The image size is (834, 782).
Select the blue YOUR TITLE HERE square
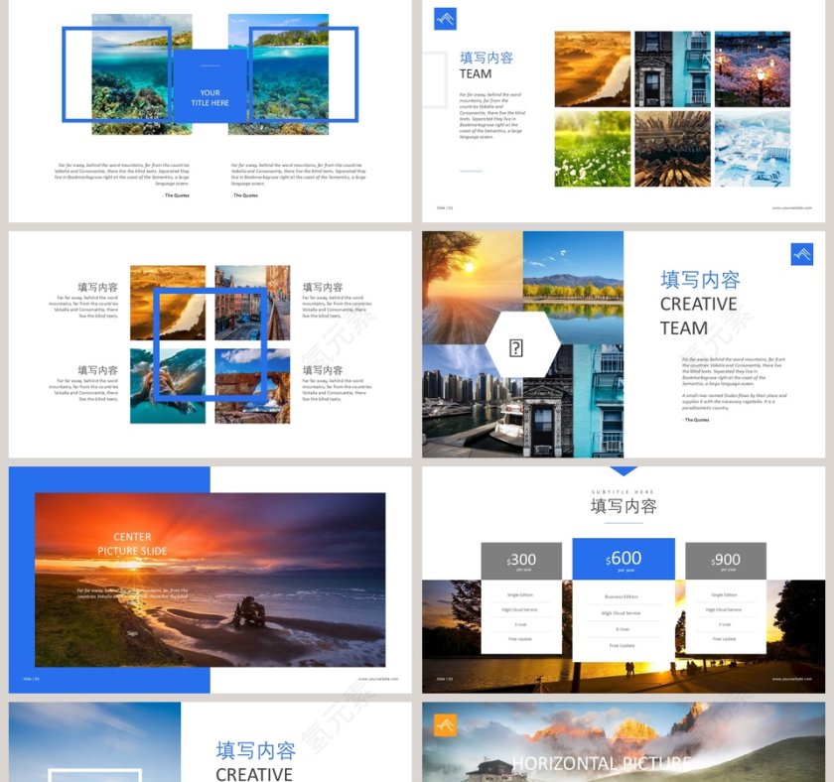(x=209, y=86)
